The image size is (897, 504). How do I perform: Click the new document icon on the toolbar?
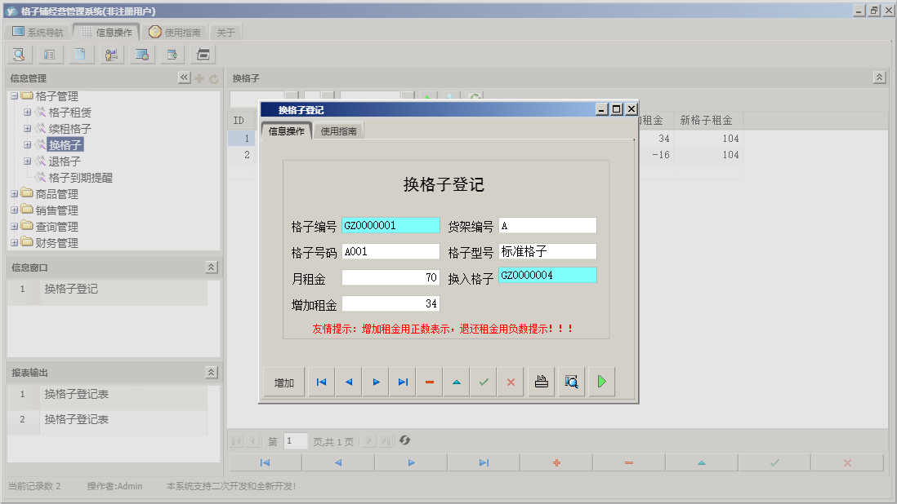(78, 54)
